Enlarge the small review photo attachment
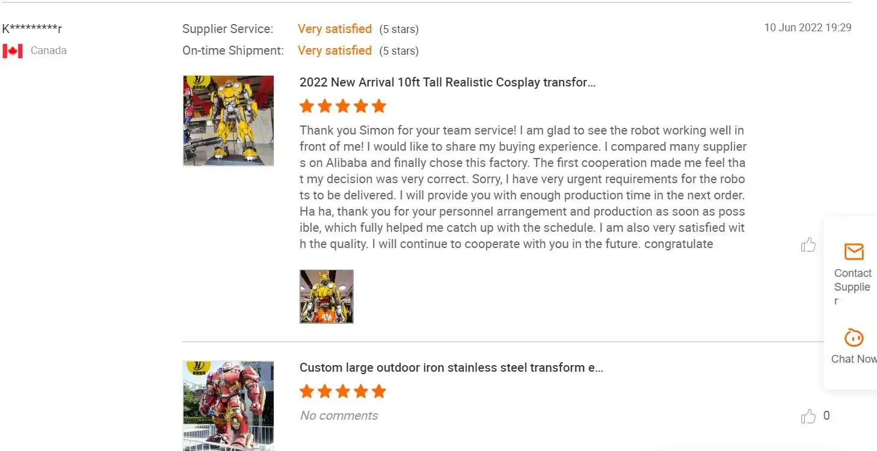Viewport: 877px width, 451px height. click(327, 297)
